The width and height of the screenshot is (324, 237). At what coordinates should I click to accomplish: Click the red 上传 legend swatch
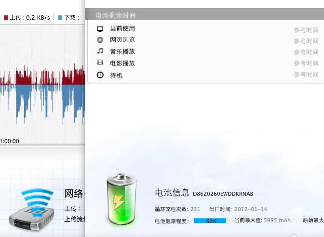click(x=6, y=17)
